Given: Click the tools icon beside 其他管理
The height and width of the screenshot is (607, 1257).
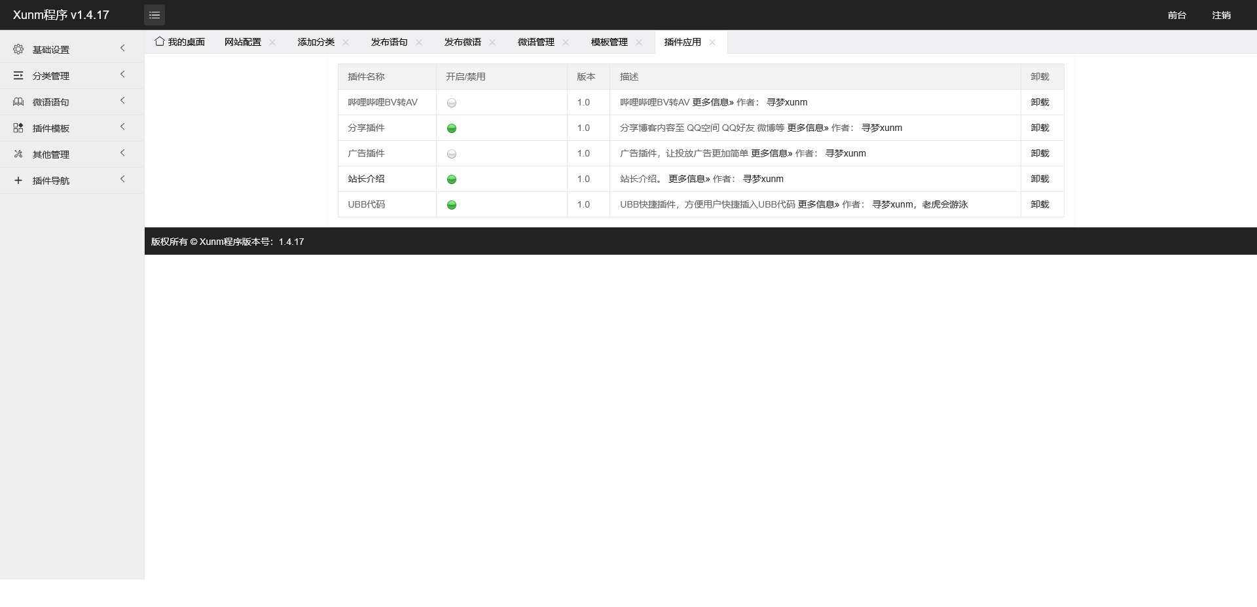Looking at the screenshot, I should (x=18, y=155).
